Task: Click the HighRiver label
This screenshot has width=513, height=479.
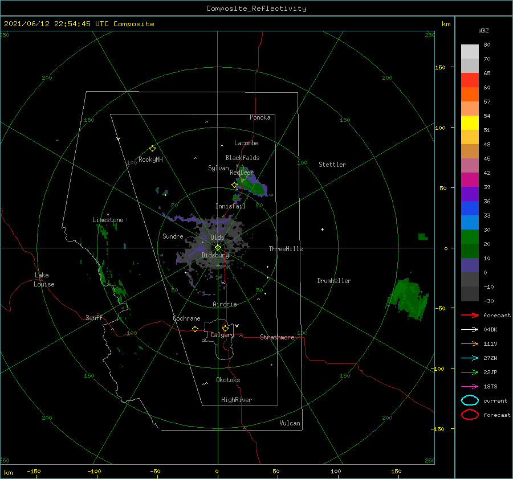Action: [237, 400]
